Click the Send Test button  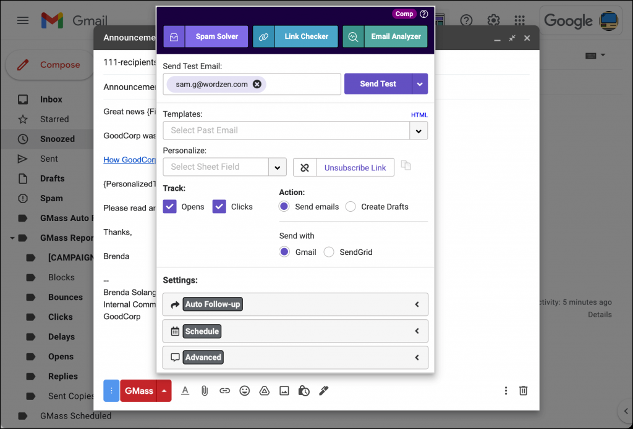(379, 84)
